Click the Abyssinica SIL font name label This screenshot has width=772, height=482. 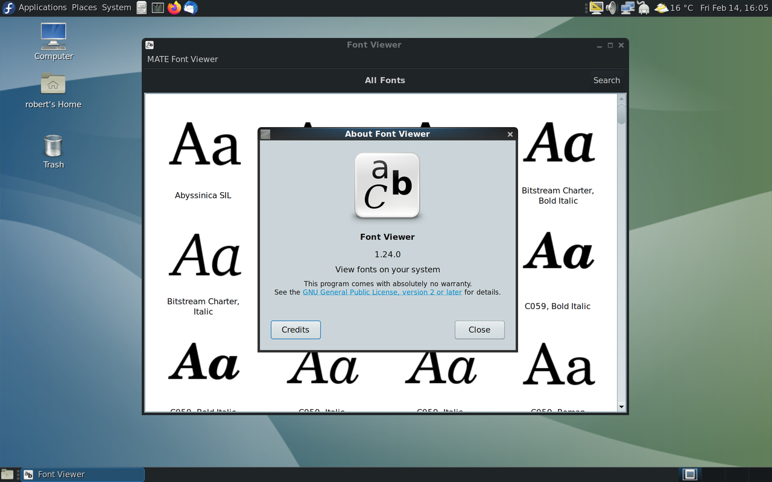point(203,195)
